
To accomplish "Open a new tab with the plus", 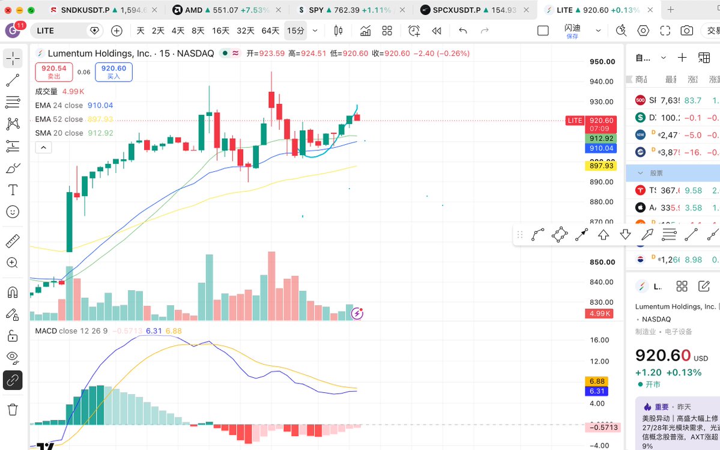I will click(670, 10).
